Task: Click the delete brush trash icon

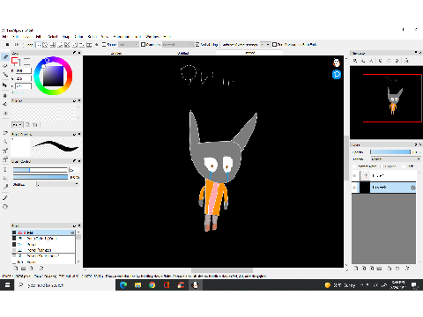Action: (41, 269)
